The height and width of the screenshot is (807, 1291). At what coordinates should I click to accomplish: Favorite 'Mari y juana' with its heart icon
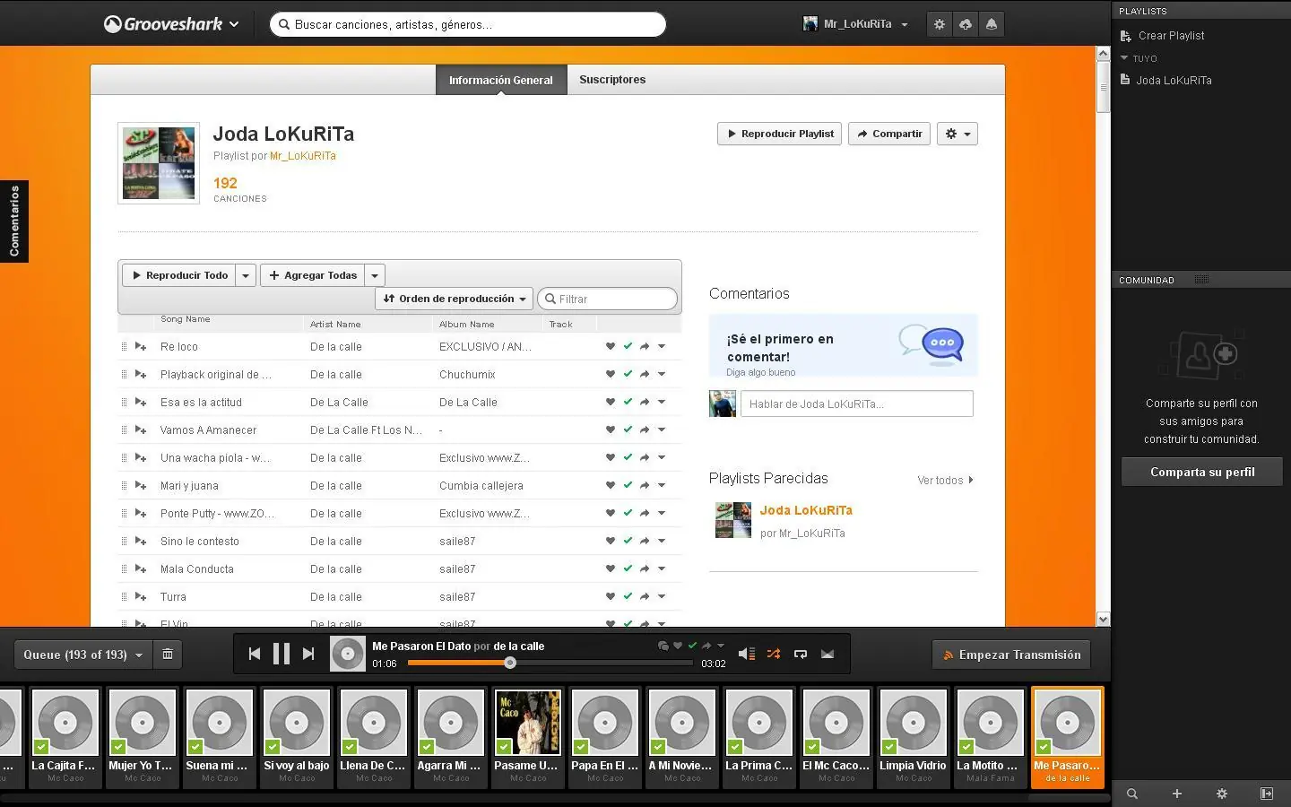[611, 485]
